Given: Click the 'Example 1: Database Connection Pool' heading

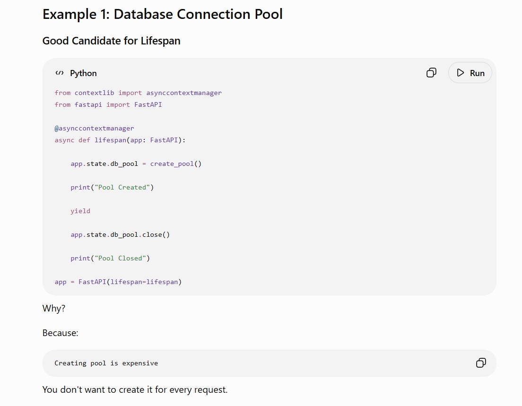Looking at the screenshot, I should tap(163, 14).
